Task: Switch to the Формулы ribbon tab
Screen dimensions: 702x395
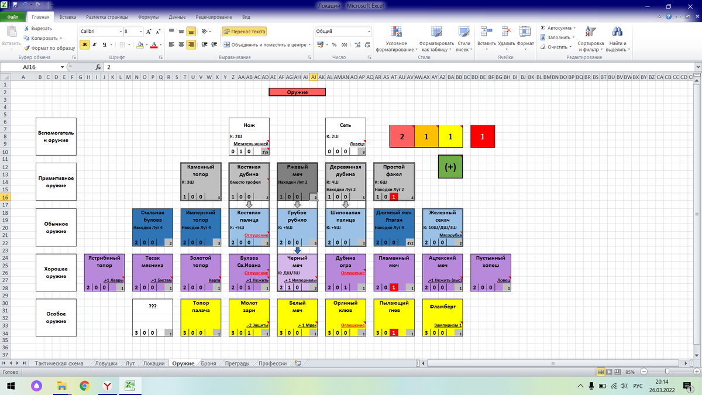Action: coord(149,18)
